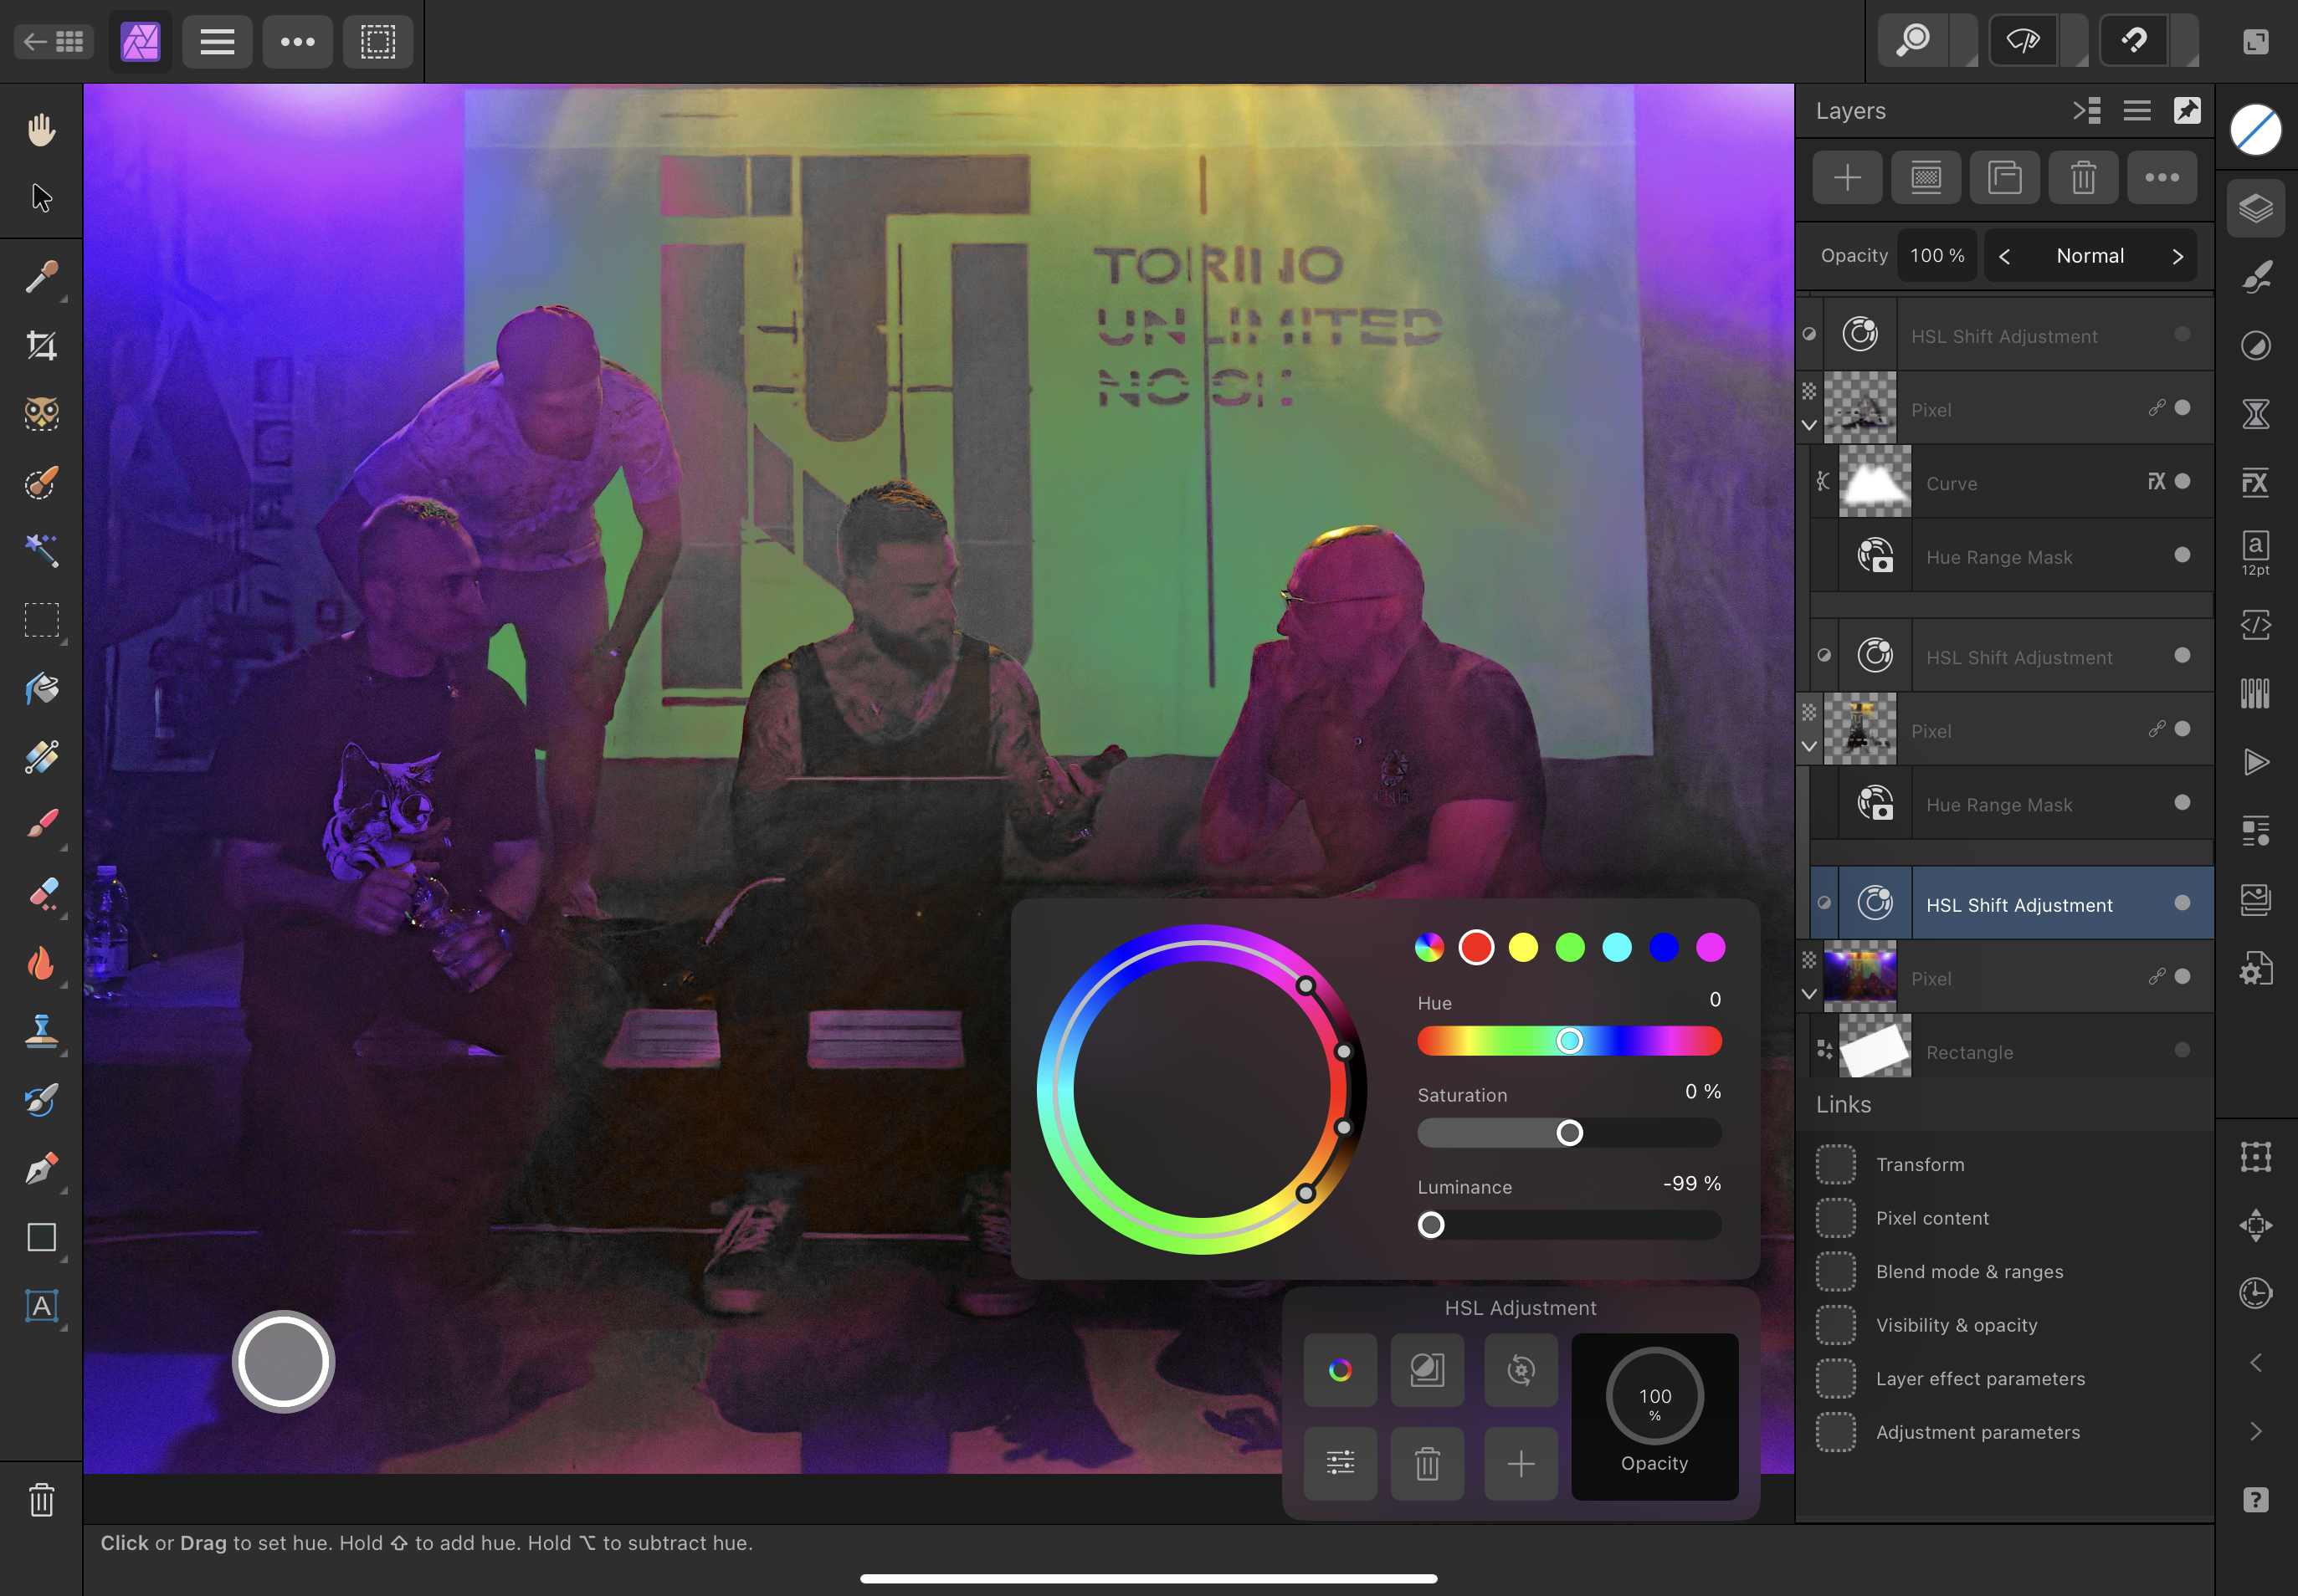The width and height of the screenshot is (2298, 1596).
Task: Select the Paint Brush tool
Action: pos(41,825)
